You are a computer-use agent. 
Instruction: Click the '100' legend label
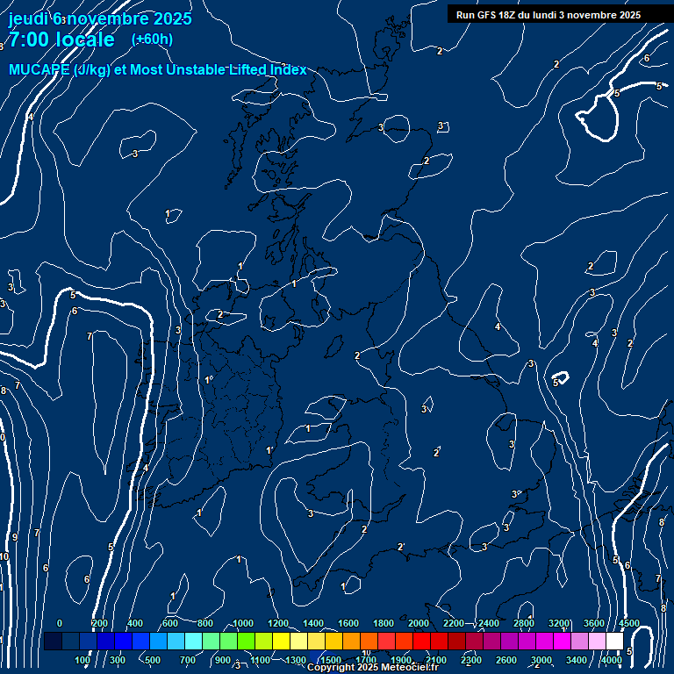[x=82, y=660]
